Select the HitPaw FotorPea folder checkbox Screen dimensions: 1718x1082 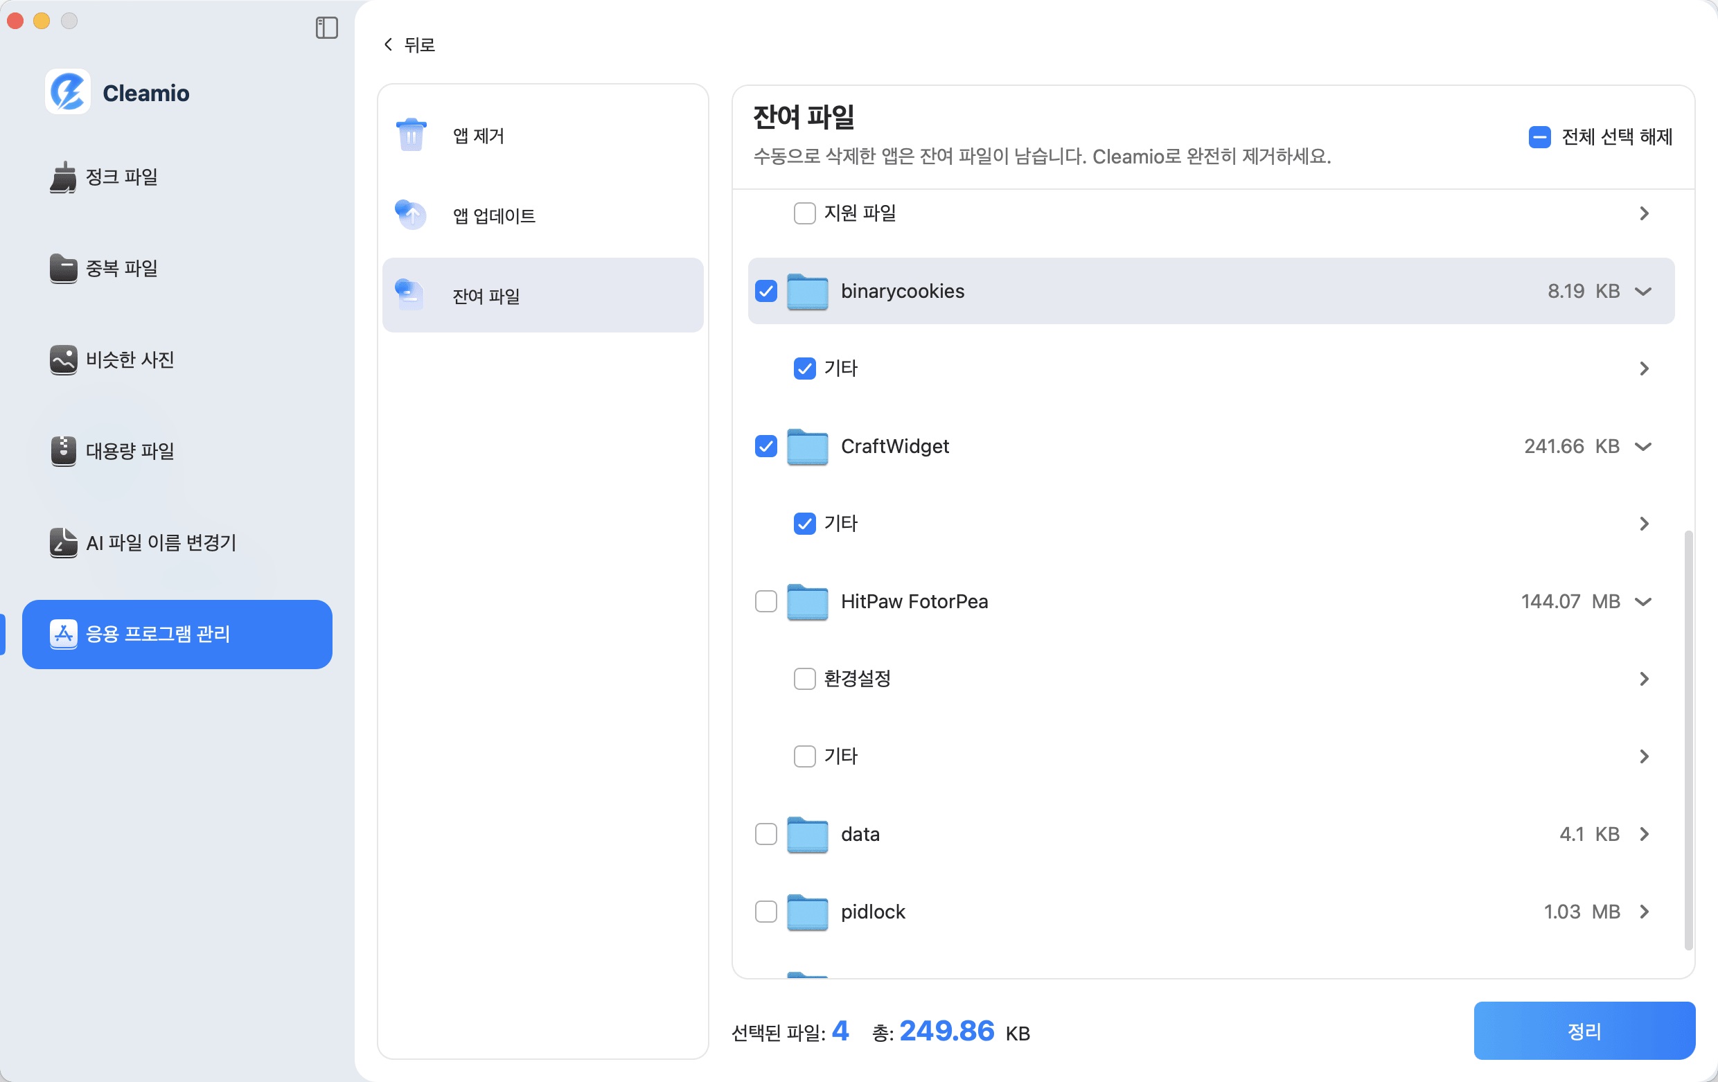point(766,601)
